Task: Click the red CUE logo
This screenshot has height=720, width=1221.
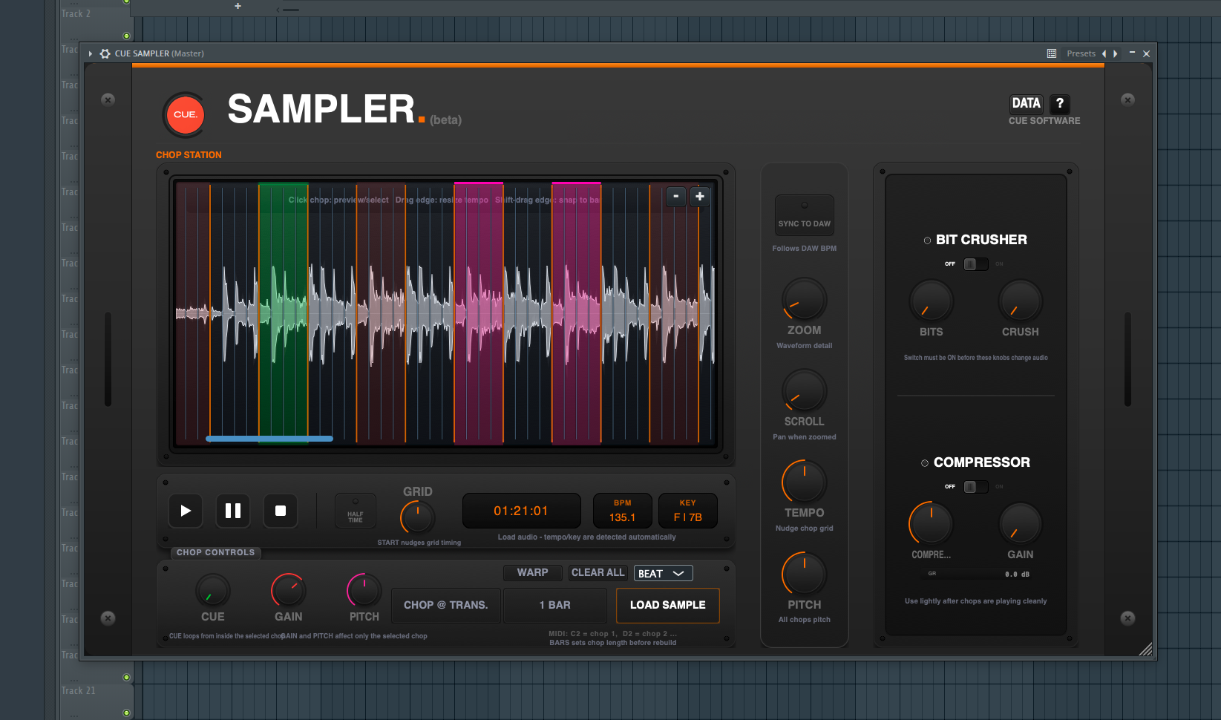Action: [x=185, y=114]
